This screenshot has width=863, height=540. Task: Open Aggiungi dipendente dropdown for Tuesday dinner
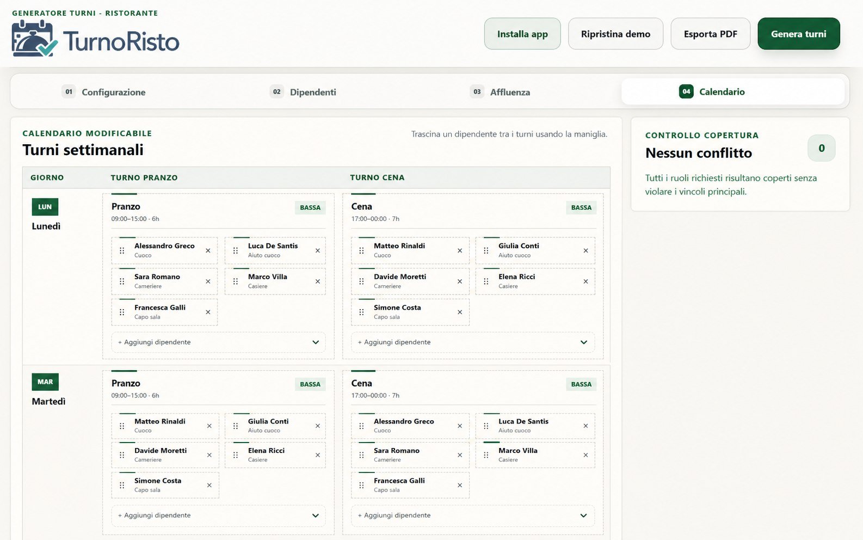[473, 516]
